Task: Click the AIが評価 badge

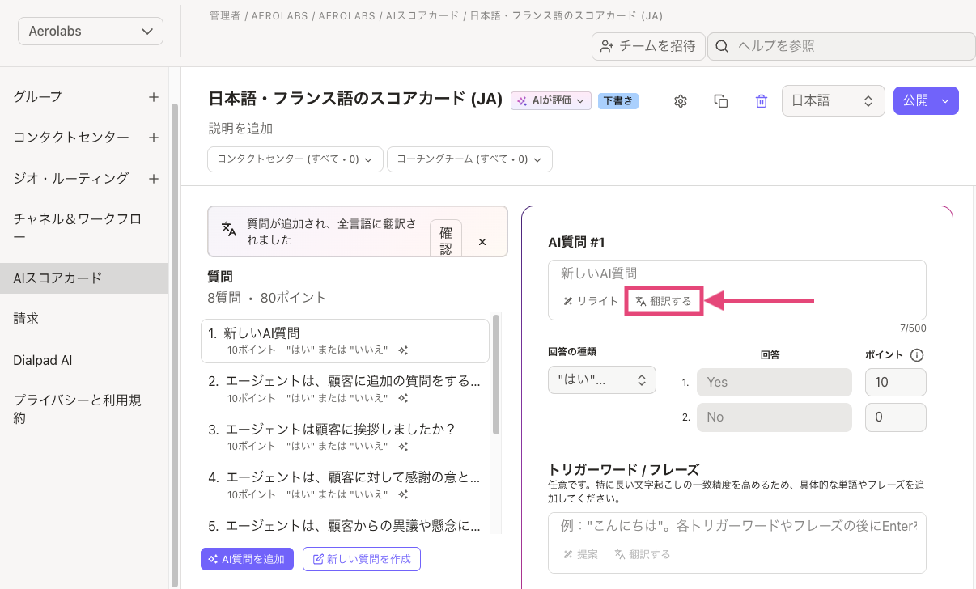Action: [x=552, y=101]
